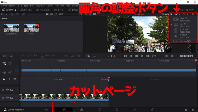The width and height of the screenshot is (198, 112).
Task: Click the ripple overwrite icon
Action: click(x=35, y=56)
